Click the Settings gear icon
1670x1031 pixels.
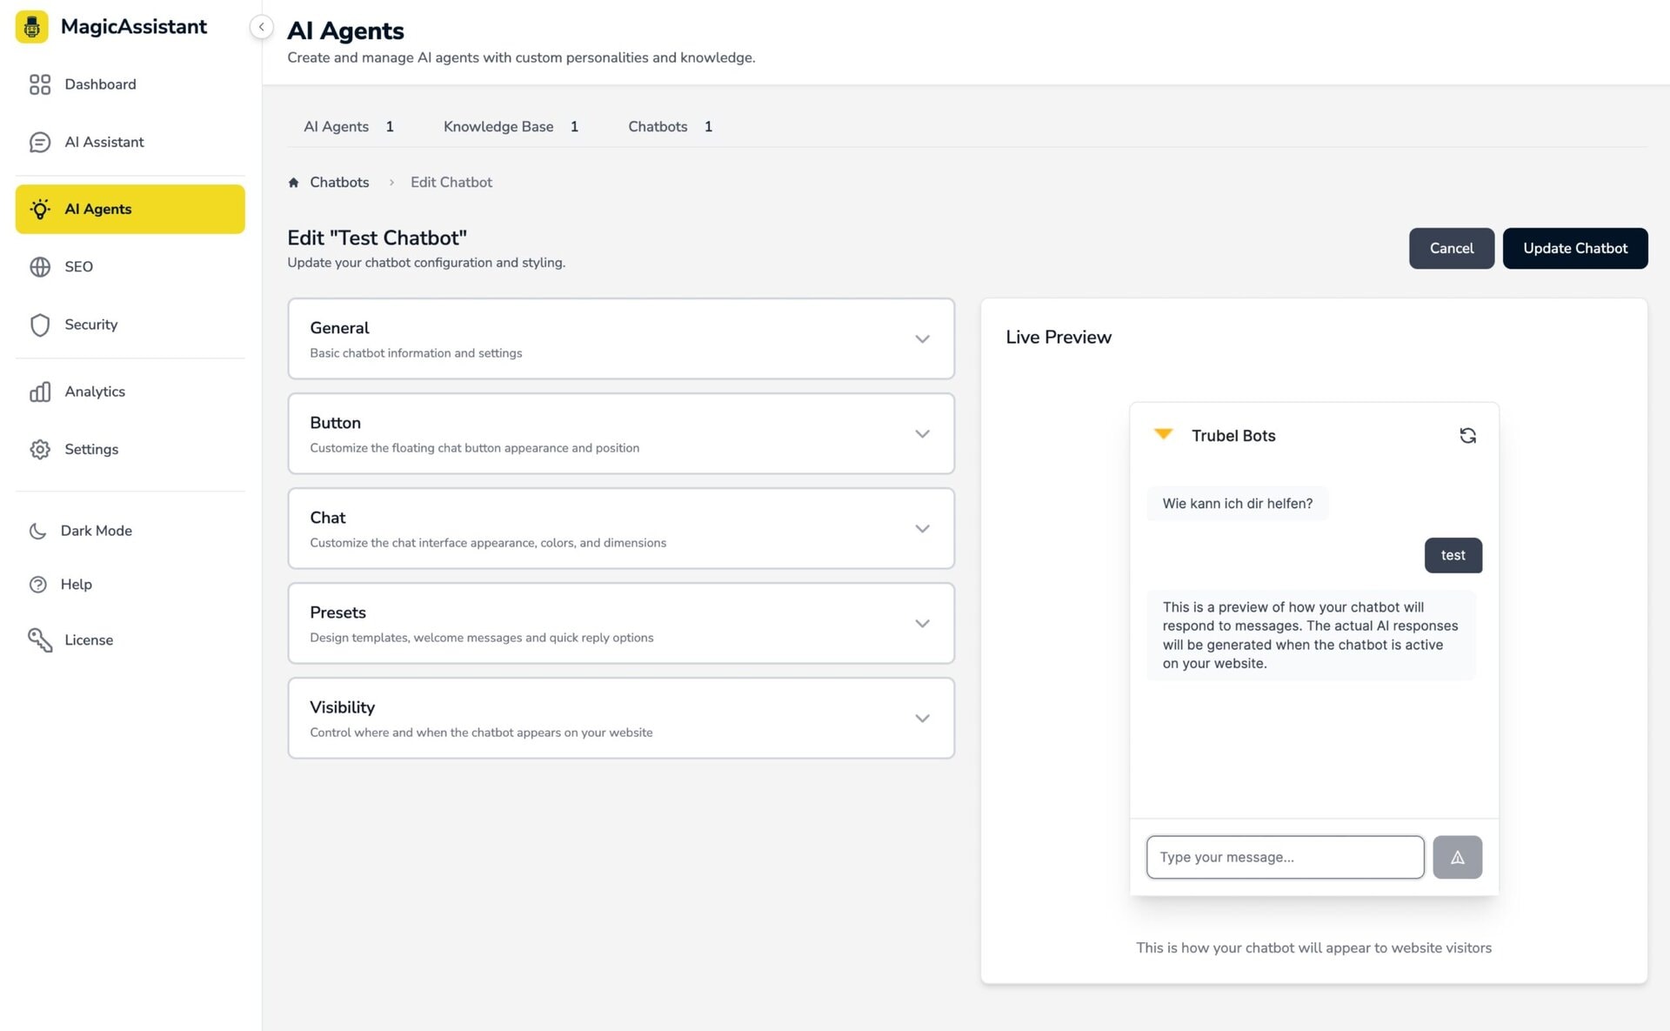tap(40, 449)
